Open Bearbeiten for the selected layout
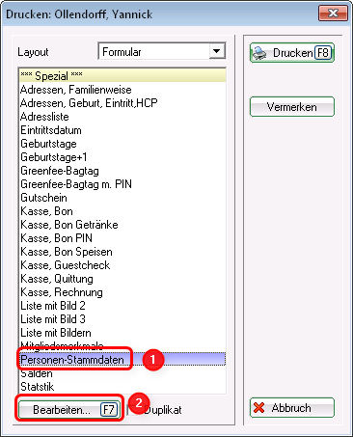Screen dimensions: 353x437 pyautogui.click(x=69, y=410)
